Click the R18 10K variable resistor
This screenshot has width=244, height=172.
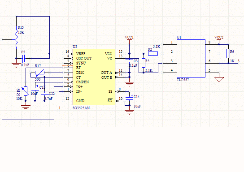coord(26,91)
